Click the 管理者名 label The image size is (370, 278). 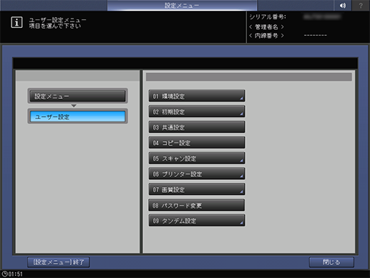tap(266, 27)
